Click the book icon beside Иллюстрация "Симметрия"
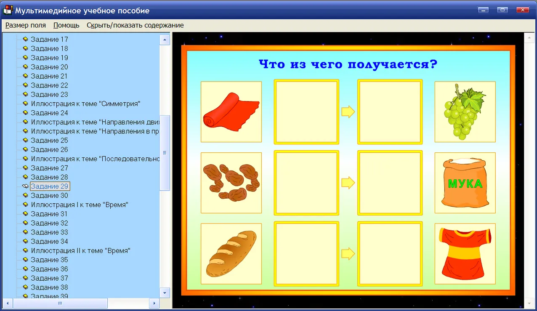 point(25,104)
